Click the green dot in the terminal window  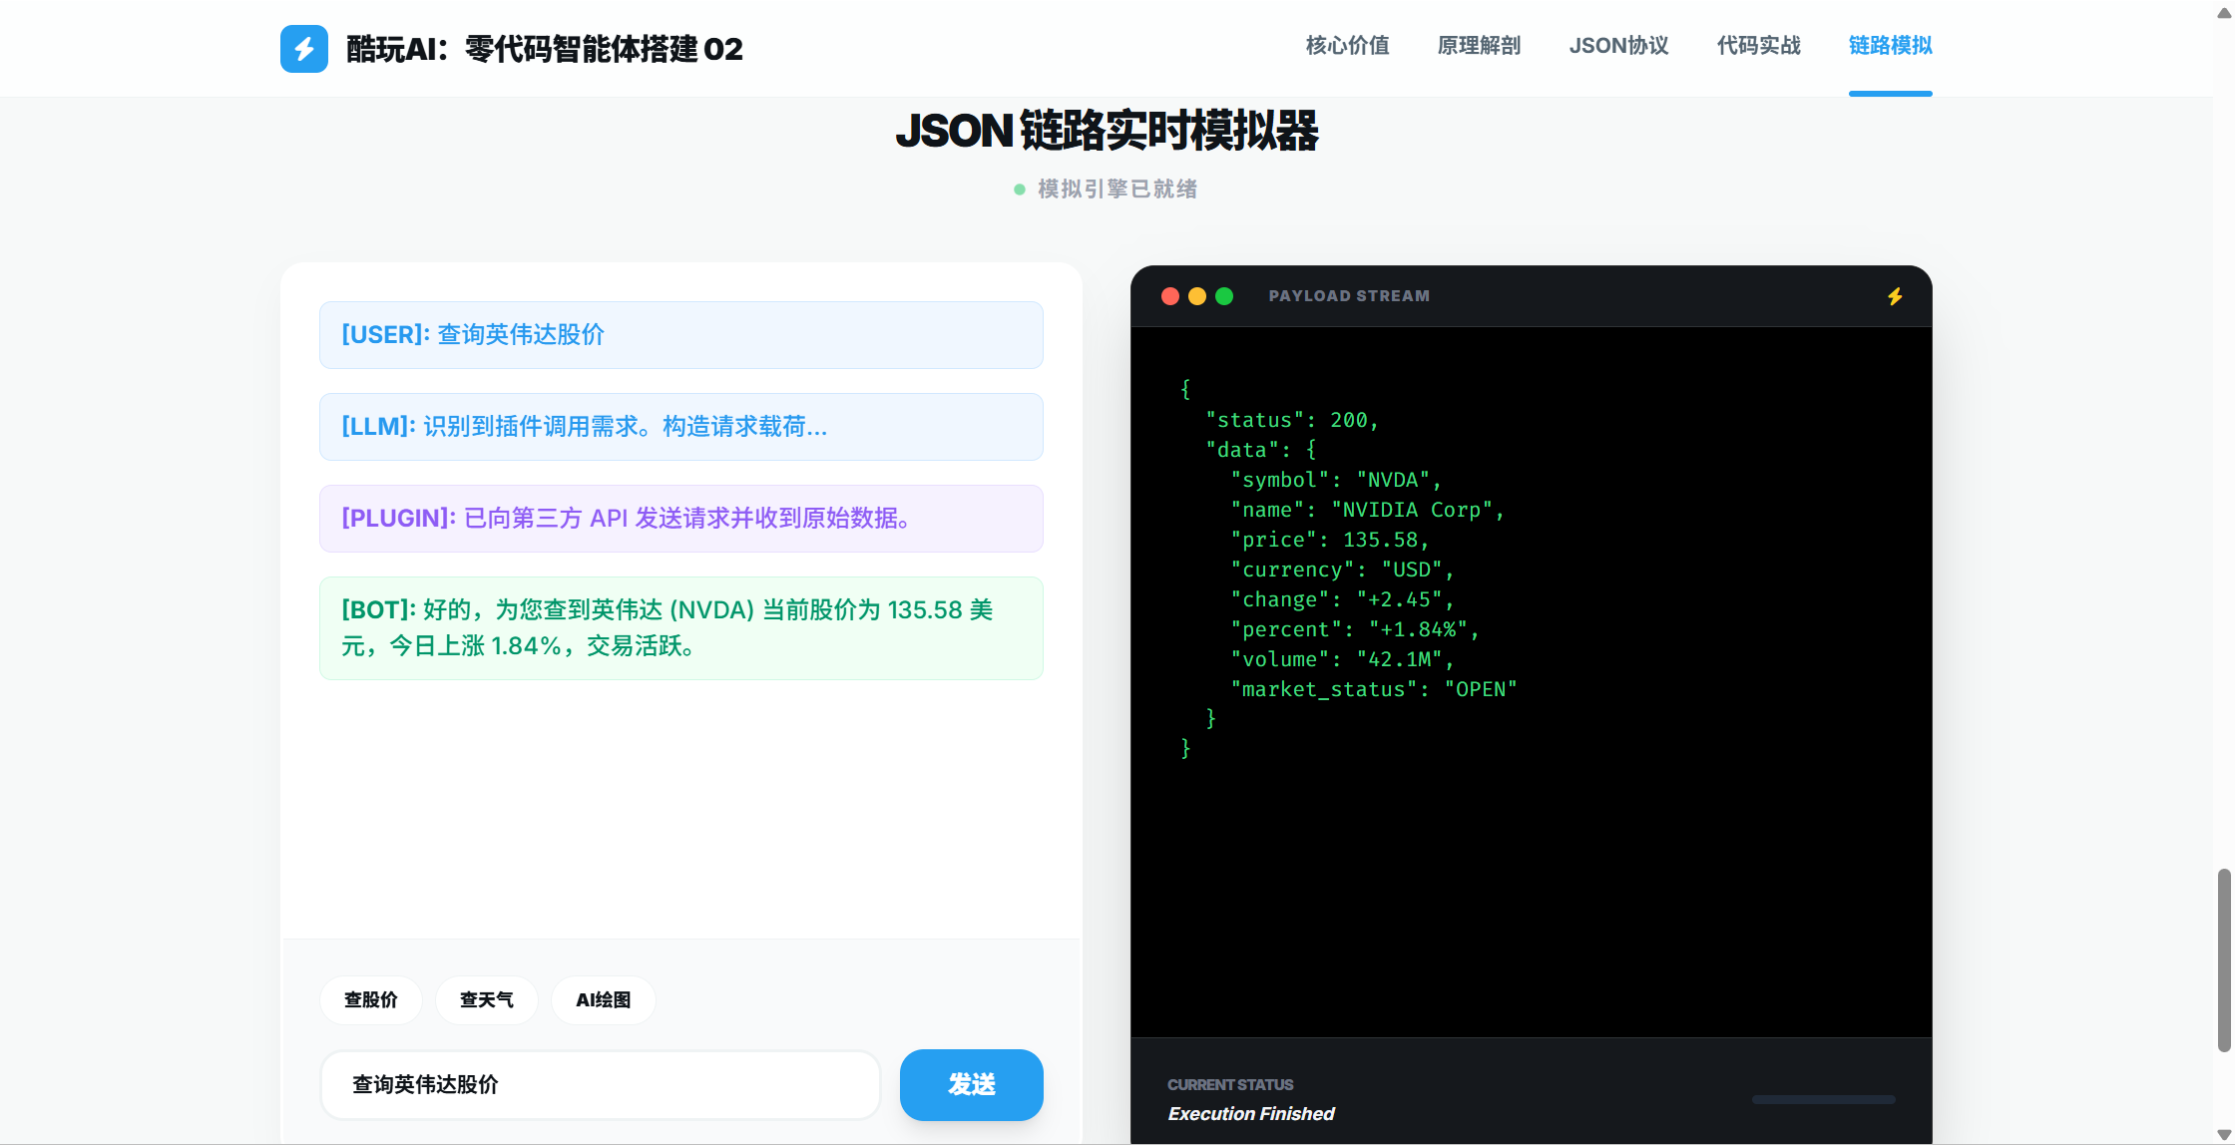[1224, 296]
